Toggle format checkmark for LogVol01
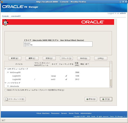This screenshot has width=128, height=123. [66, 76]
